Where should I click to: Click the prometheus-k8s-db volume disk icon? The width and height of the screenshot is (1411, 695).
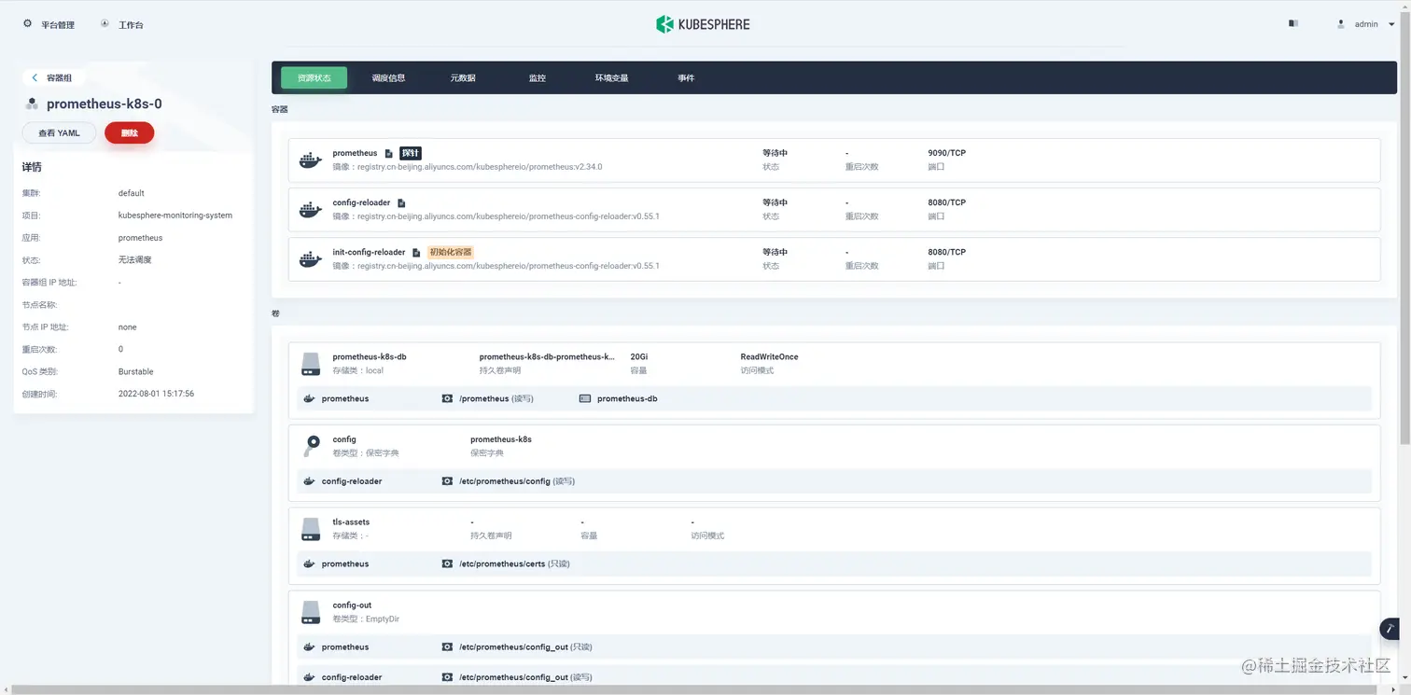[311, 364]
